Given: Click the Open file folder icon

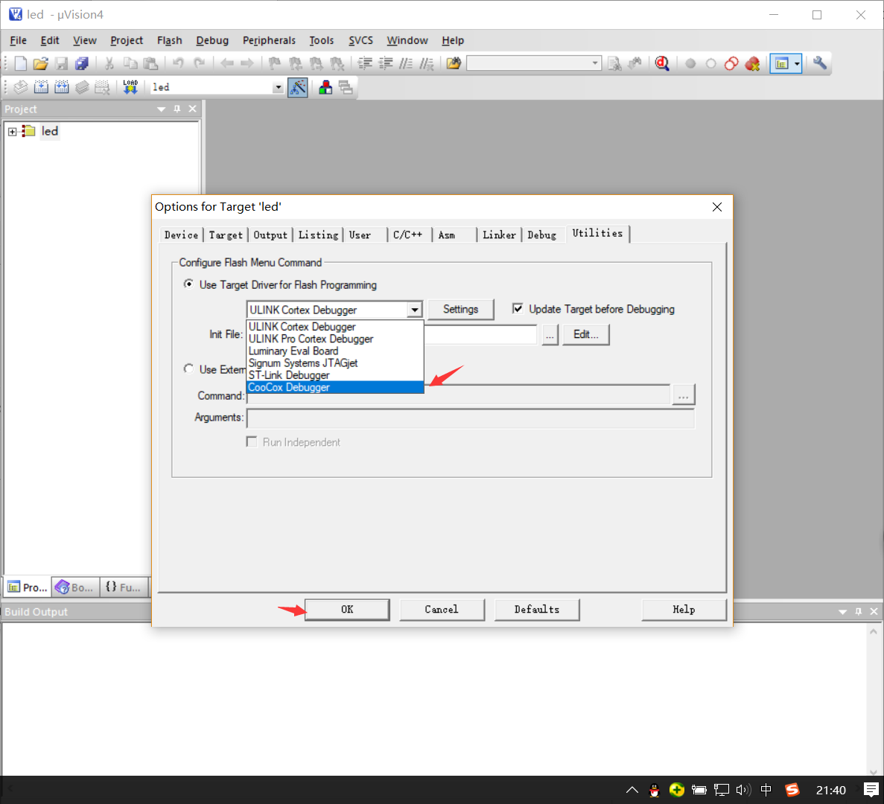Looking at the screenshot, I should [x=41, y=64].
